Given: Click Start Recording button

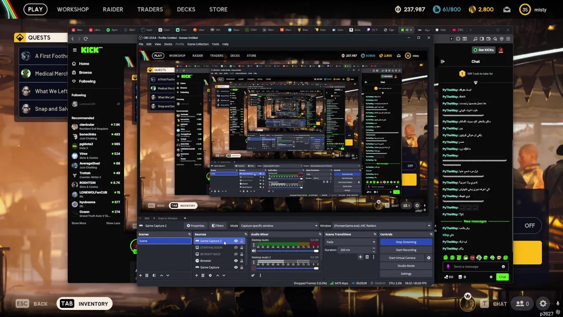Looking at the screenshot, I should (x=406, y=250).
